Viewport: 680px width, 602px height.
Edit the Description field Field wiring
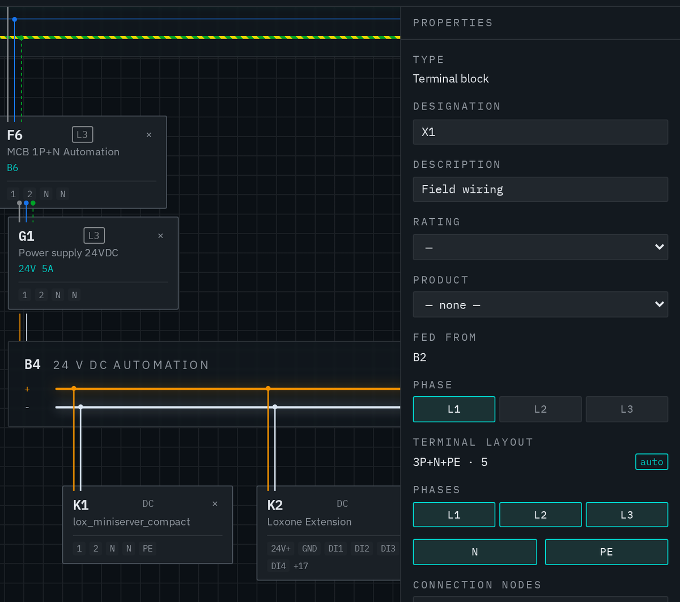tap(541, 189)
